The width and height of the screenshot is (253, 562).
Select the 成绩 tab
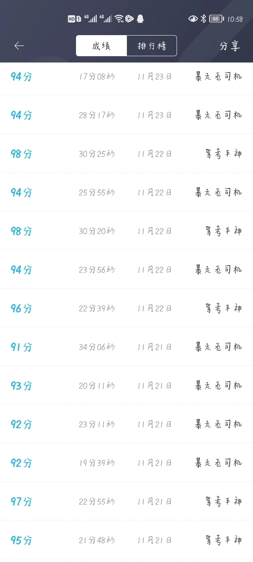pyautogui.click(x=101, y=46)
